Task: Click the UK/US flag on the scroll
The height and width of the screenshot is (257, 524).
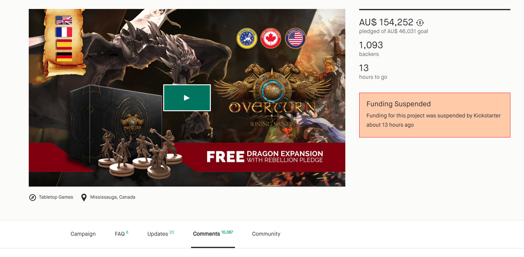Action: pos(64,20)
